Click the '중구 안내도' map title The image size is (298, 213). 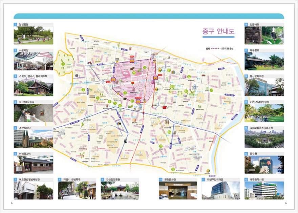[x=218, y=31]
